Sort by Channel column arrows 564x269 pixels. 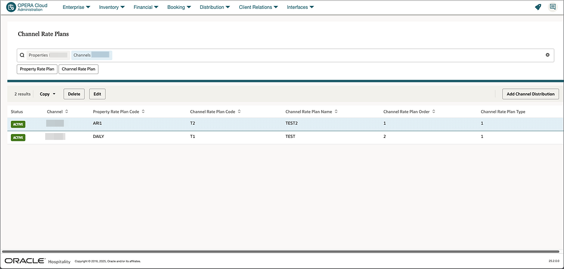coord(66,111)
